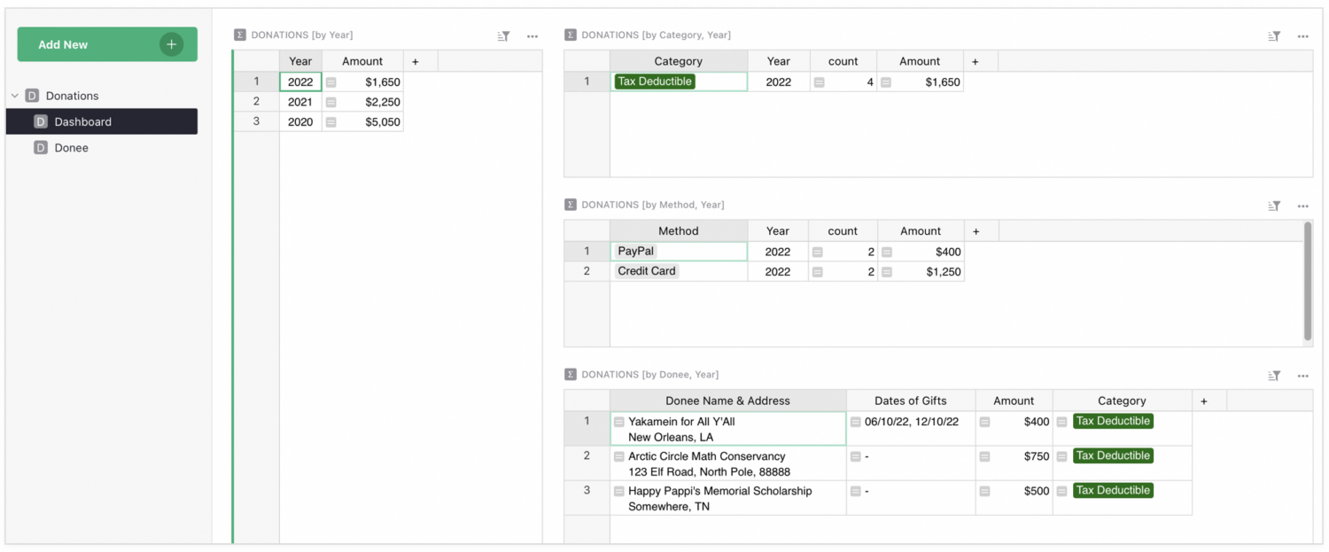Collapse the Donations tree arrow
Screen dimensions: 1329x552
(15, 96)
